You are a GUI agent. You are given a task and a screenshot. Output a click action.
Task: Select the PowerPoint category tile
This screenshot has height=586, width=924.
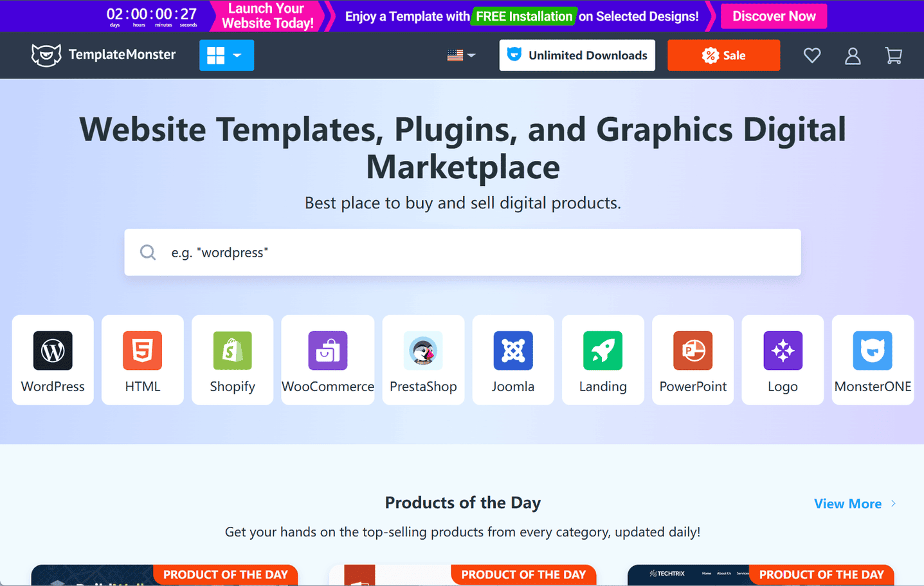click(693, 360)
